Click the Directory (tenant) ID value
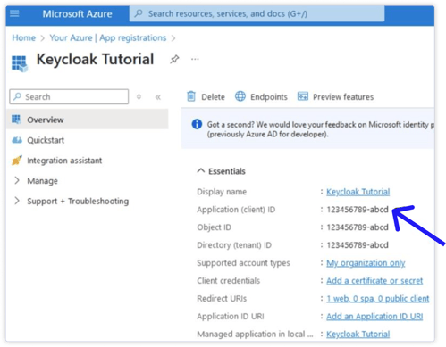This screenshot has width=446, height=347. tap(358, 245)
